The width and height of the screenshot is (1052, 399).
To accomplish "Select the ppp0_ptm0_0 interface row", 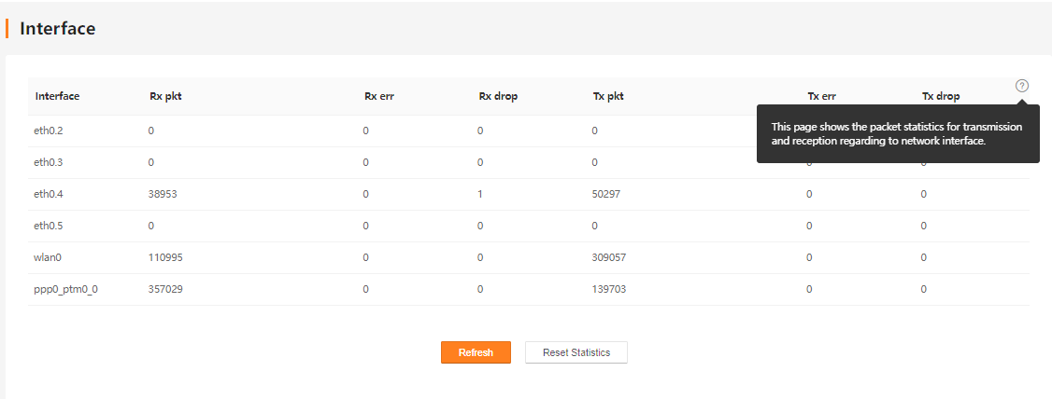I will pos(529,289).
